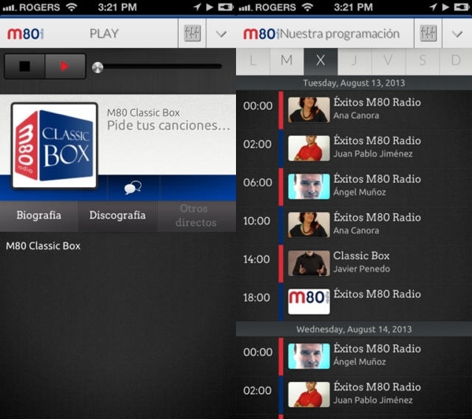Open the Otros directos tab
Viewport: 472px width, 419px height.
[x=196, y=215]
